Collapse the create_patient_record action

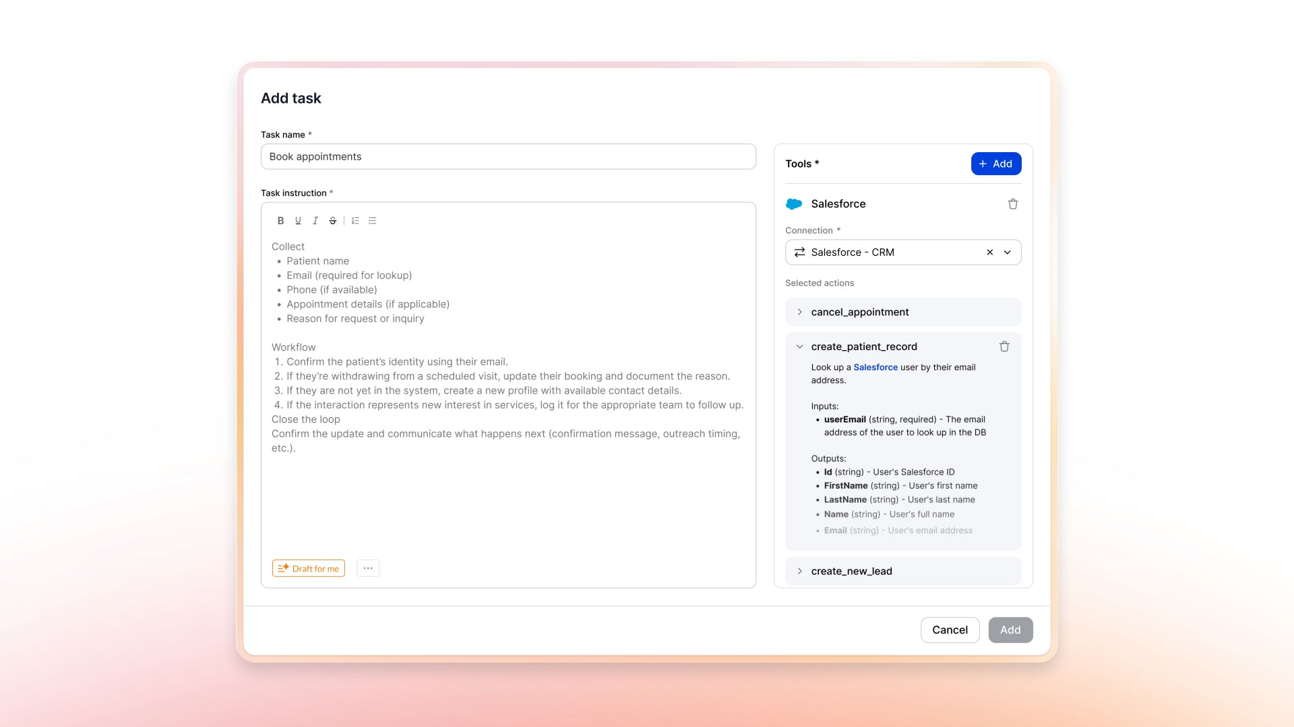pos(799,347)
